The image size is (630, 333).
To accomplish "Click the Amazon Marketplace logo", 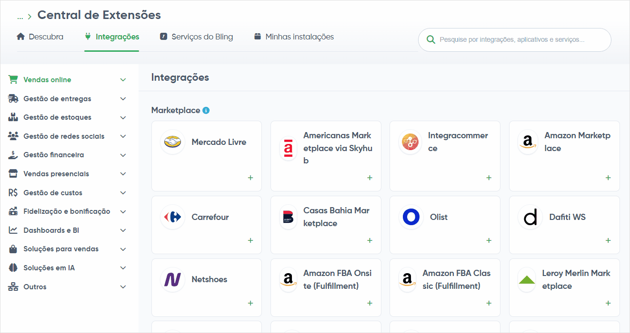I will (x=527, y=142).
